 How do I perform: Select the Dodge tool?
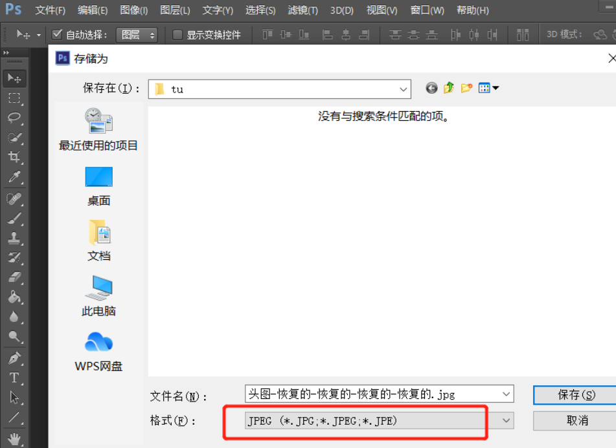click(14, 336)
